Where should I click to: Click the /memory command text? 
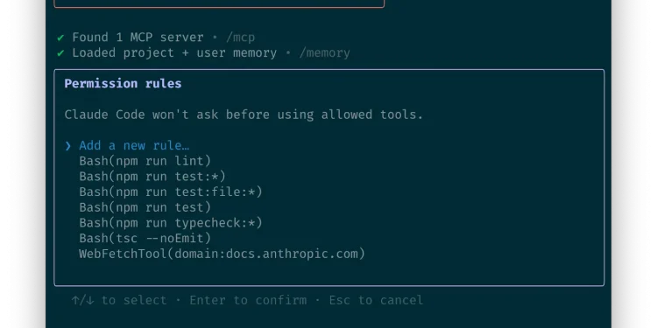[x=325, y=53]
